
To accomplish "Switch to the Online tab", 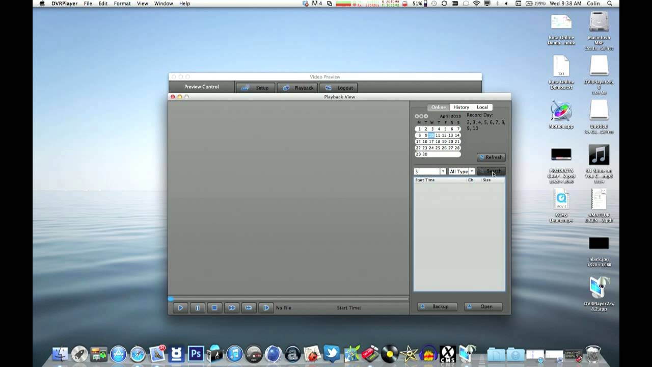I will pyautogui.click(x=438, y=107).
